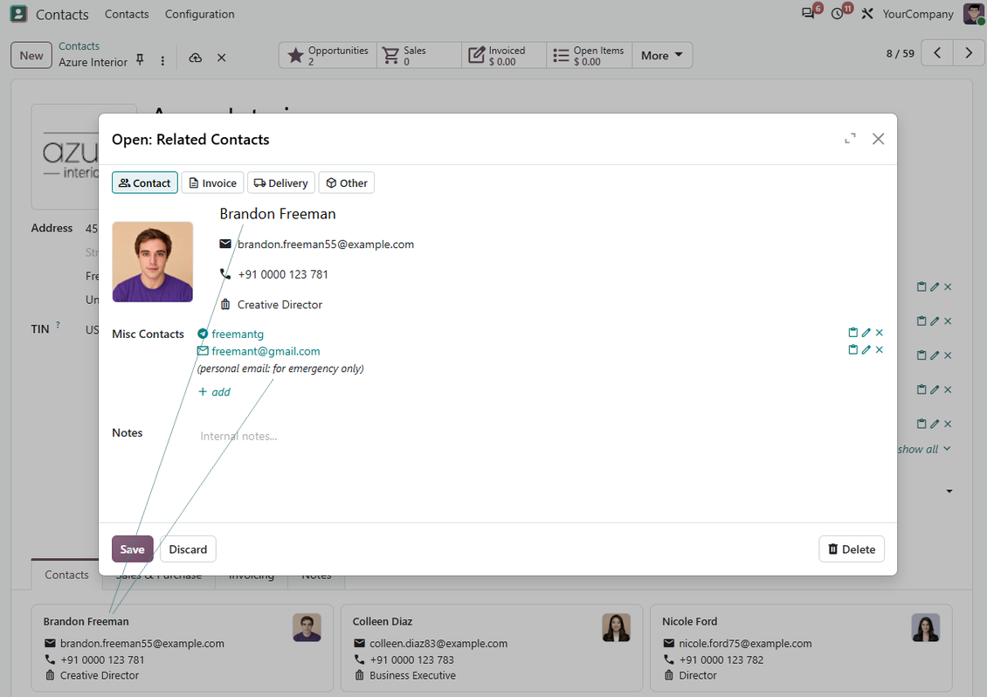Image resolution: width=987 pixels, height=697 pixels.
Task: Open the freemant@gmail.com link
Action: (x=266, y=351)
